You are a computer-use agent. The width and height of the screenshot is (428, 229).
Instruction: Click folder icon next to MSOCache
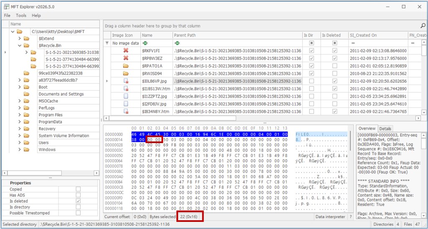coord(26,101)
